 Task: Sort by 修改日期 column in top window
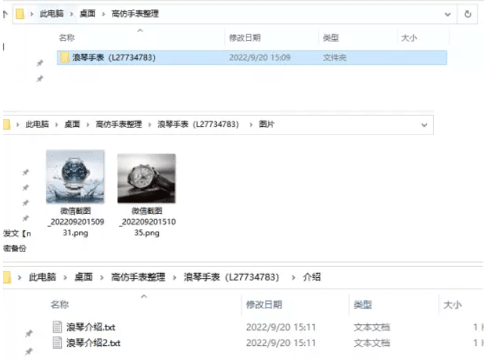tap(245, 38)
